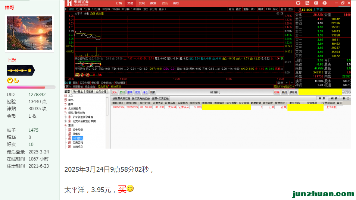Click the pink experience progress bar
The height and width of the screenshot is (200, 356).
coord(31,87)
